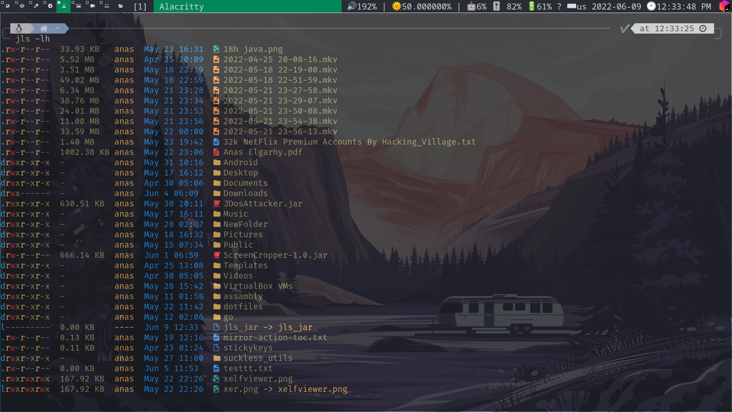Switch to the globe browser workspace tag
Viewport: 732px width, 412px height.
point(7,6)
